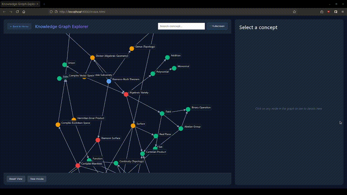The image size is (347, 195).
Task: Click the Complex Euclidean Space node
Action: [x=58, y=125]
